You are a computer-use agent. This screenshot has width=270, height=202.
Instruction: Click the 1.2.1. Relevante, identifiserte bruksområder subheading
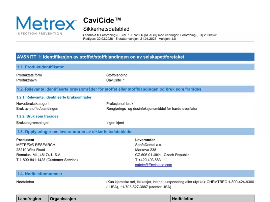pos(54,97)
